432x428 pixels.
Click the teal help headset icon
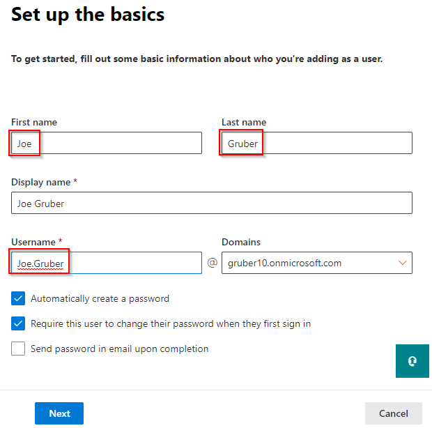(412, 361)
